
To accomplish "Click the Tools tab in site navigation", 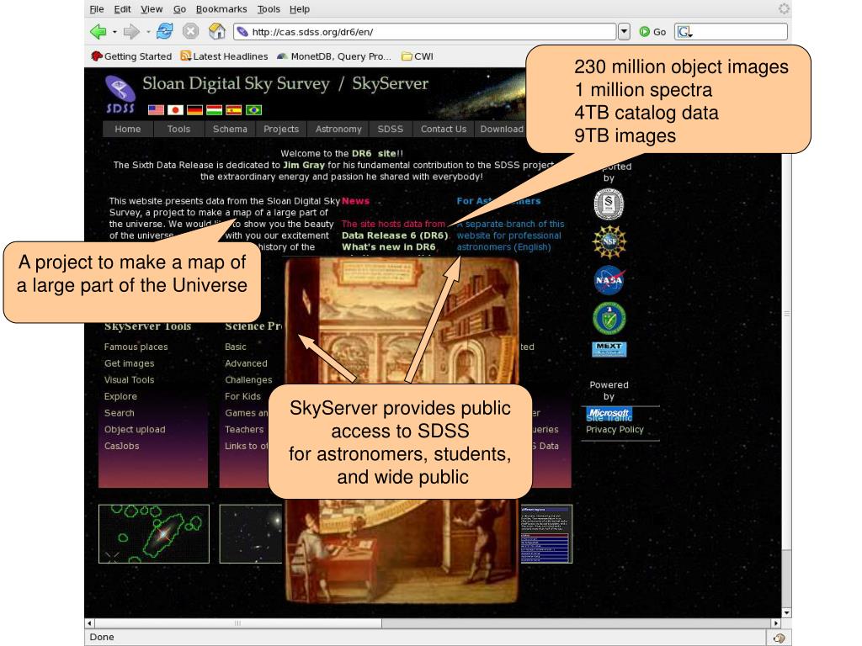I will pyautogui.click(x=178, y=129).
